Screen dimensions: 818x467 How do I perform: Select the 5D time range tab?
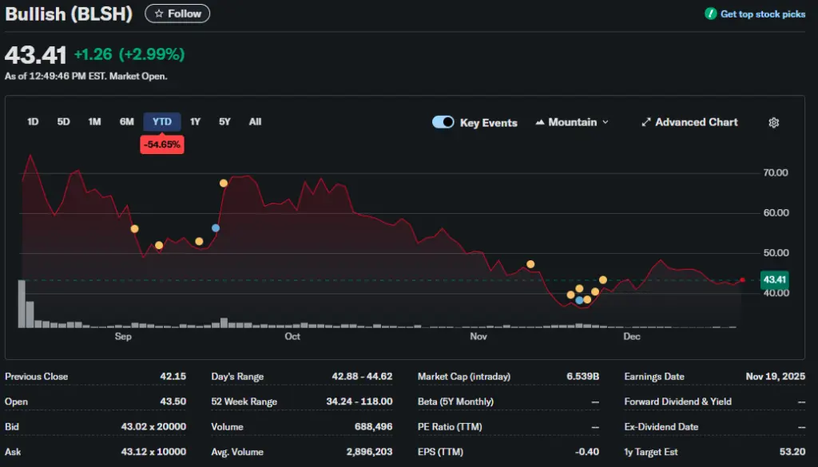click(x=63, y=122)
